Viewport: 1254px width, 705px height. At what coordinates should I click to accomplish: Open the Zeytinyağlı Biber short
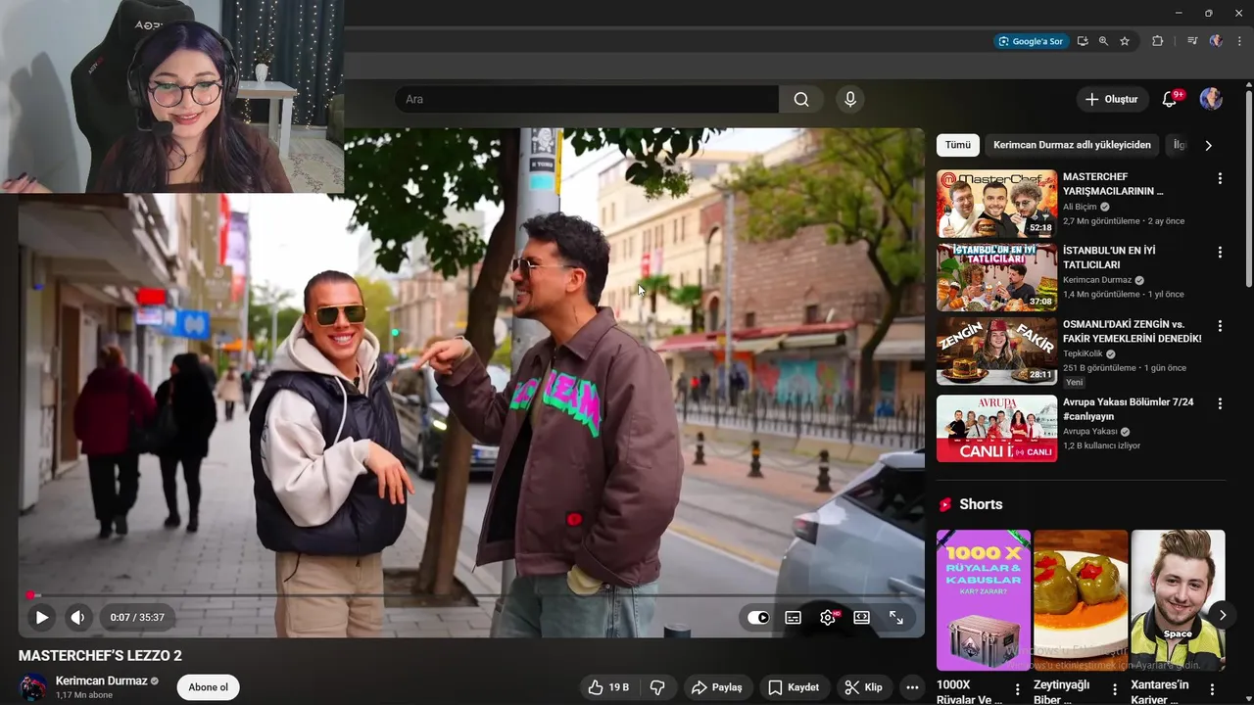pyautogui.click(x=1081, y=600)
